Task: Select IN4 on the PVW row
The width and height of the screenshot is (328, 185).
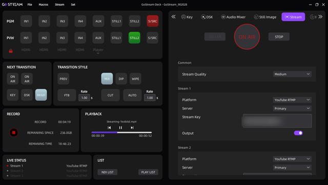Action: (x=80, y=38)
